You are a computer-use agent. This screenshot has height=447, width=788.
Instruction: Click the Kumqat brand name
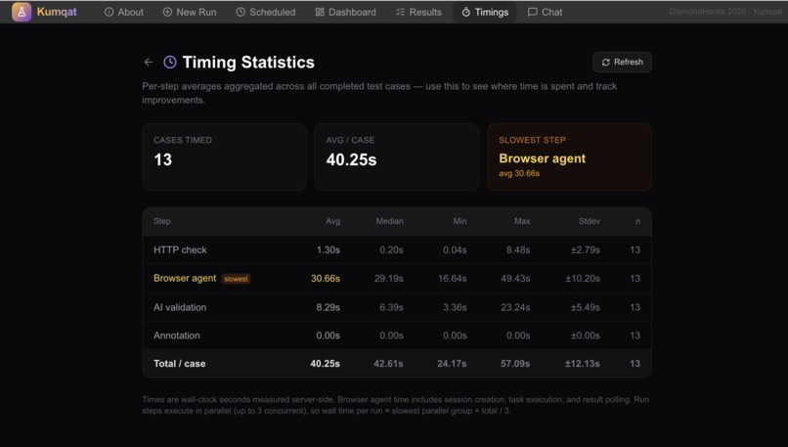click(57, 12)
